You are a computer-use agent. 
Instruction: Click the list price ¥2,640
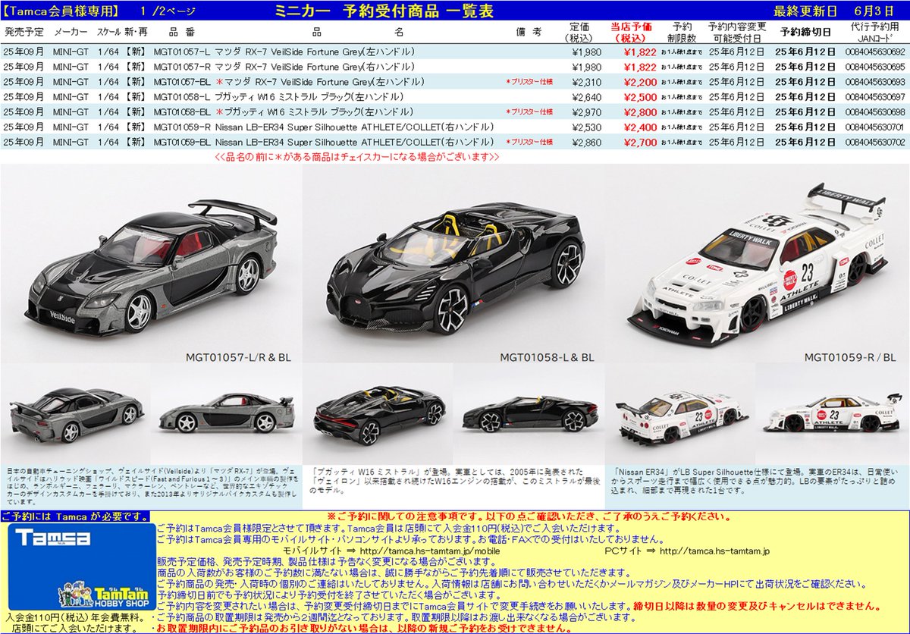tap(586, 96)
